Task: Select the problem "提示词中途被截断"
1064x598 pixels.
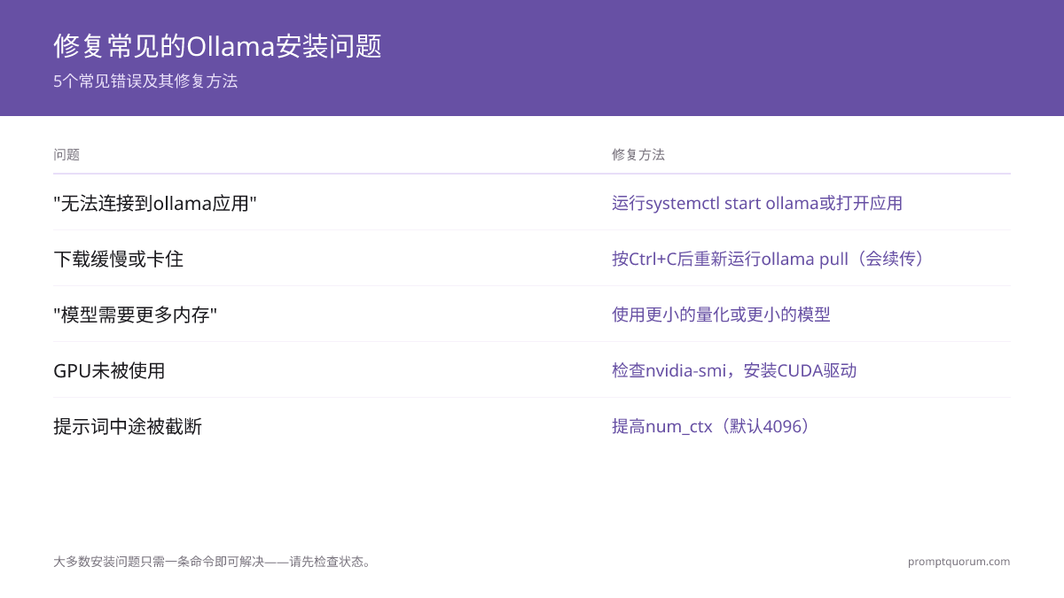Action: [128, 426]
